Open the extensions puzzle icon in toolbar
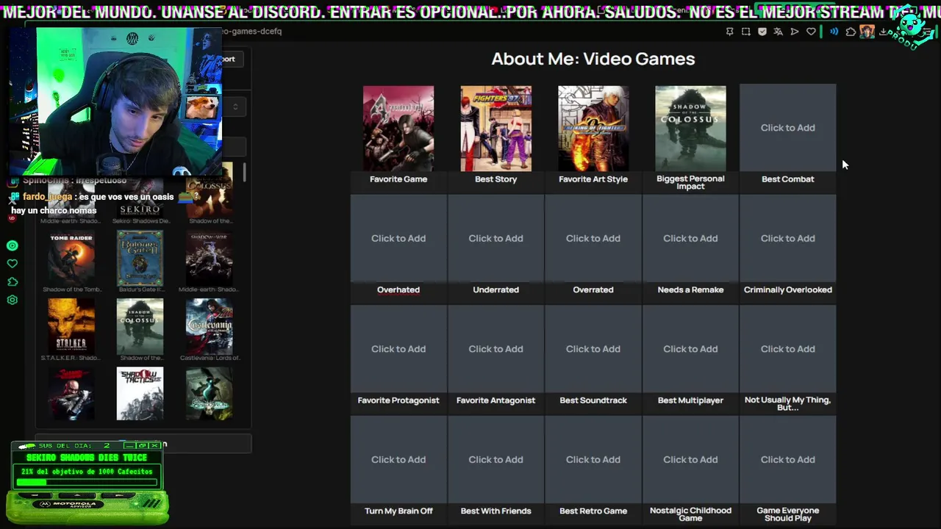Image resolution: width=941 pixels, height=529 pixels. click(851, 32)
